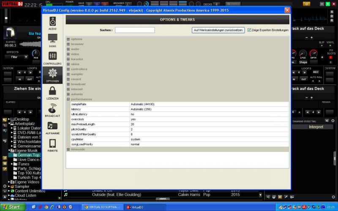Select the Desktop folder in browser
This screenshot has width=338, height=211.
coord(22,119)
